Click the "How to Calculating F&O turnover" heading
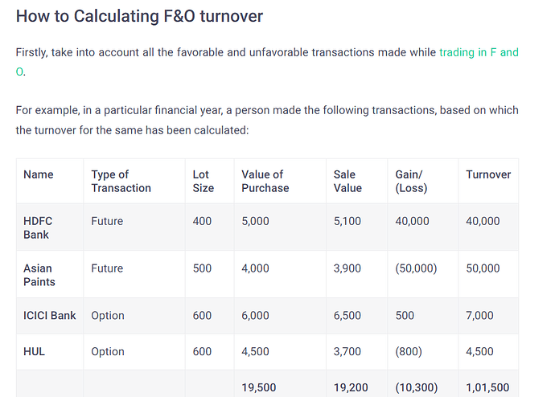 tap(139, 16)
